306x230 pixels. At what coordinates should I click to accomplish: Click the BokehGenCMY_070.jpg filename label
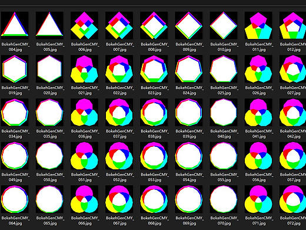point(224,221)
